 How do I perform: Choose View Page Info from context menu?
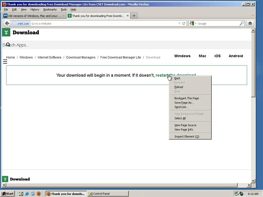click(x=190, y=130)
